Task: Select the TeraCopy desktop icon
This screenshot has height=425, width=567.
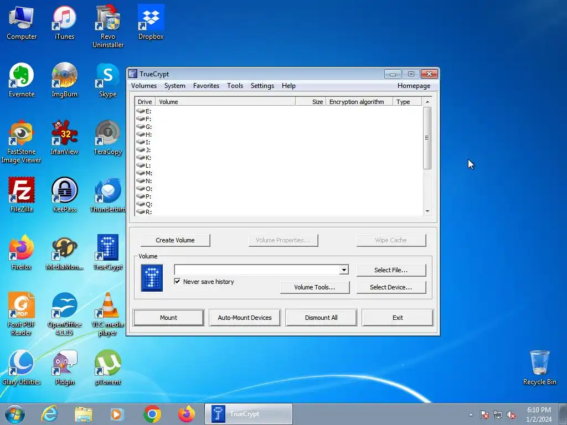Action: (x=108, y=138)
